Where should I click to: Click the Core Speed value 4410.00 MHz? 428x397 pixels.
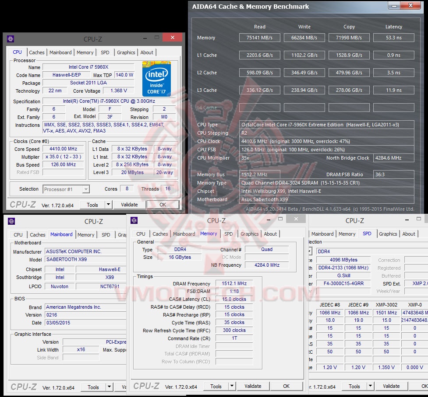point(64,149)
